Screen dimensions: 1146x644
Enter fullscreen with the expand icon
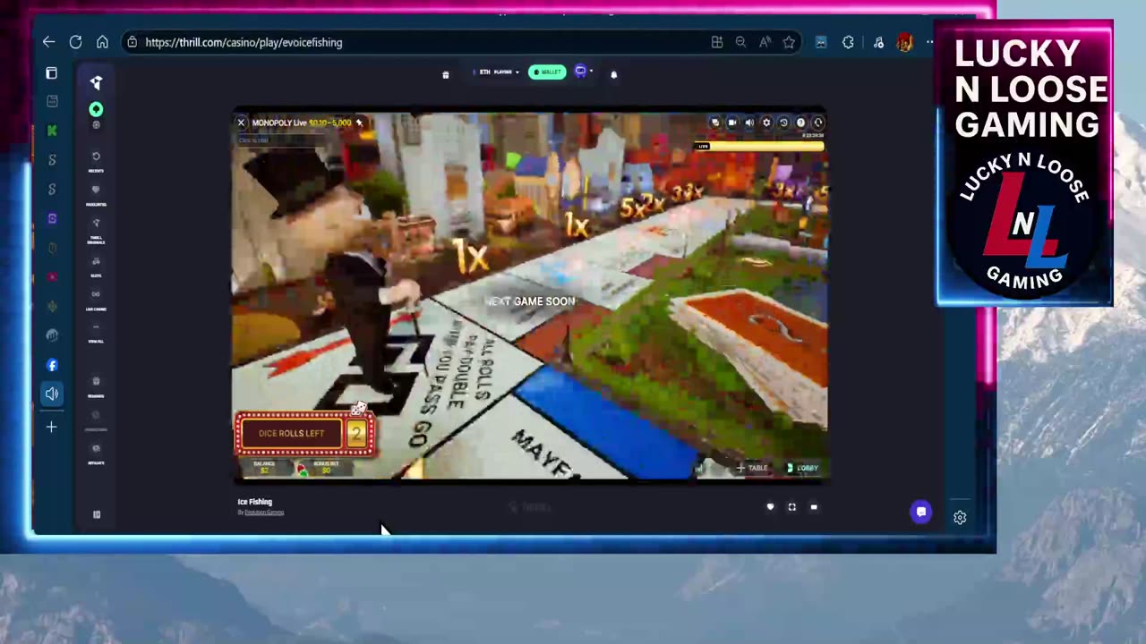[791, 507]
